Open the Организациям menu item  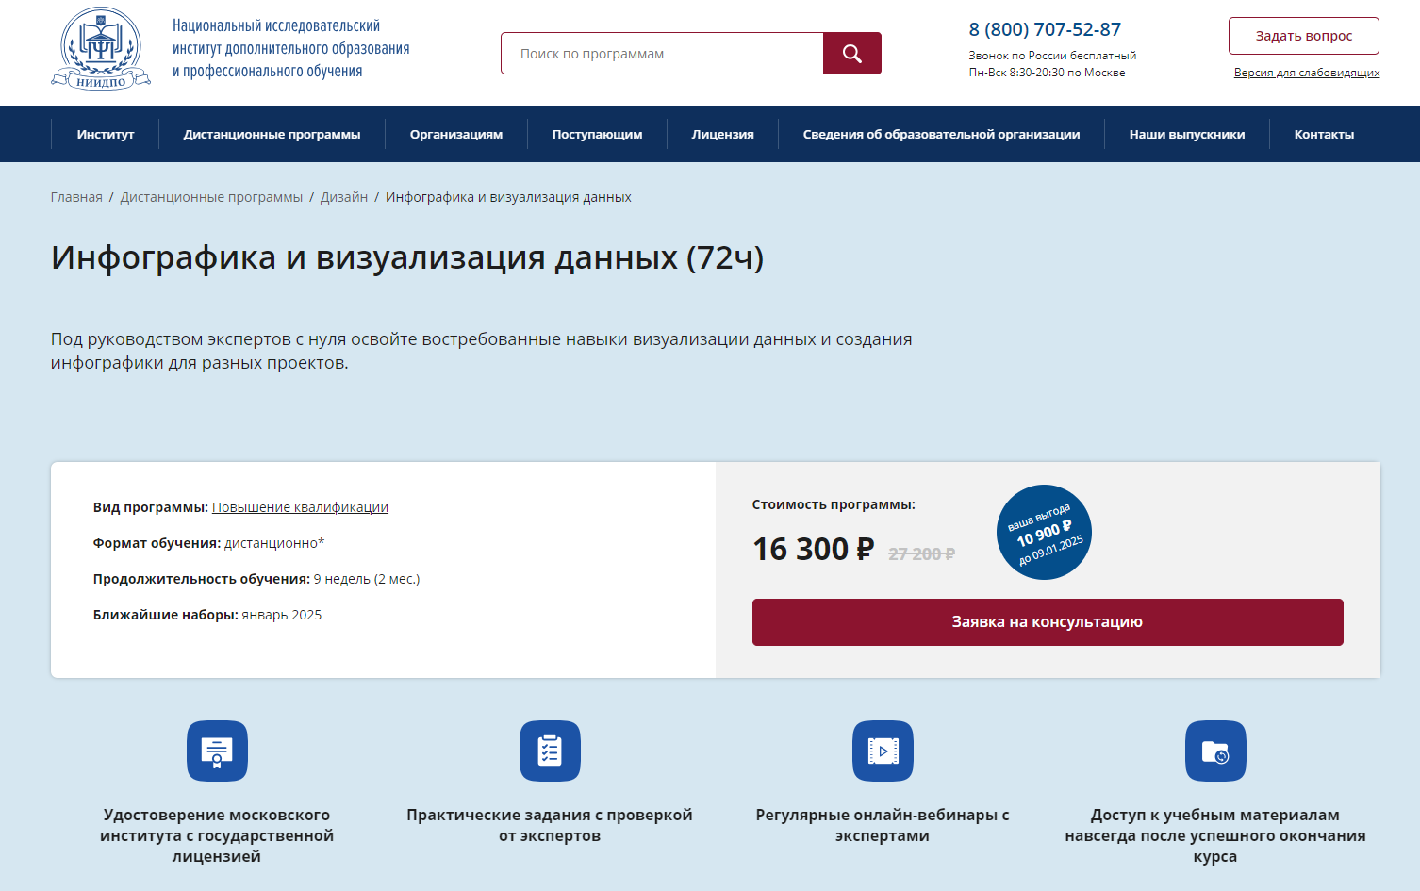pyautogui.click(x=456, y=134)
